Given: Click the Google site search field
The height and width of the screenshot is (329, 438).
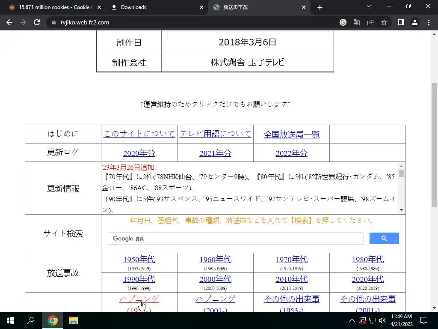Looking at the screenshot, I should (x=236, y=238).
